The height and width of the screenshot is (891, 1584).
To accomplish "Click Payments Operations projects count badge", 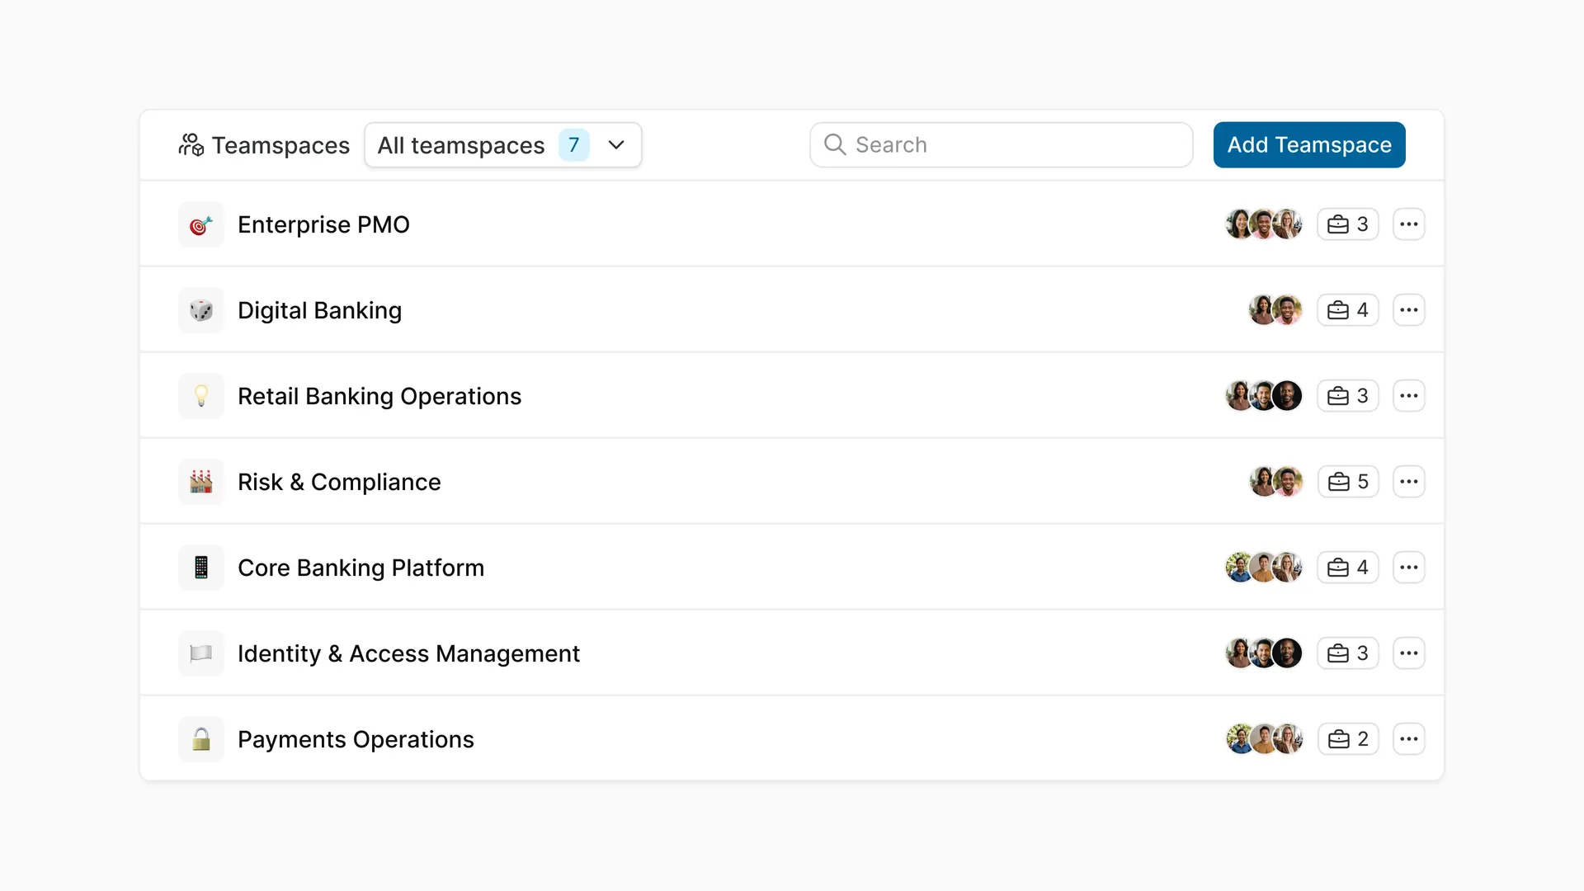I will coord(1348,739).
